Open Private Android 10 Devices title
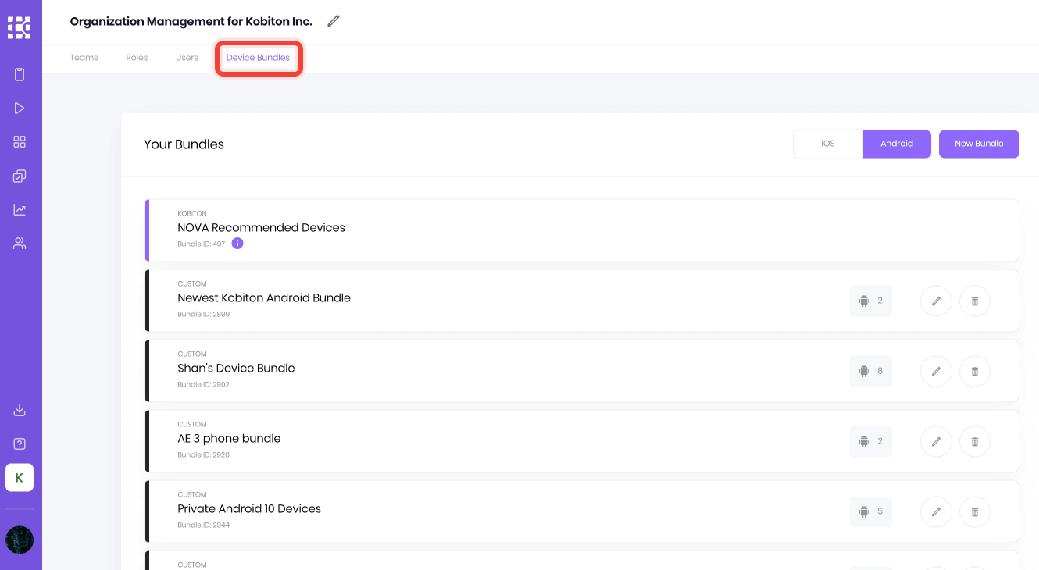The height and width of the screenshot is (570, 1039). click(249, 508)
